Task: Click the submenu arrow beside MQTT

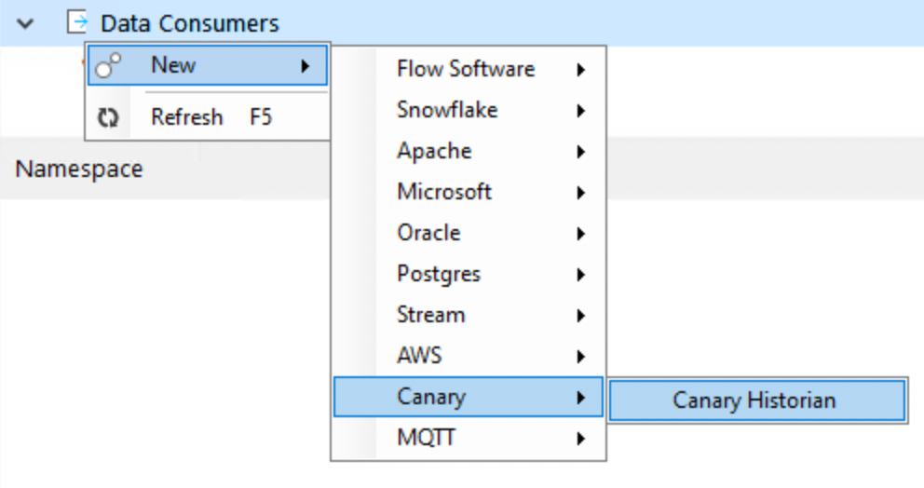Action: click(x=581, y=439)
